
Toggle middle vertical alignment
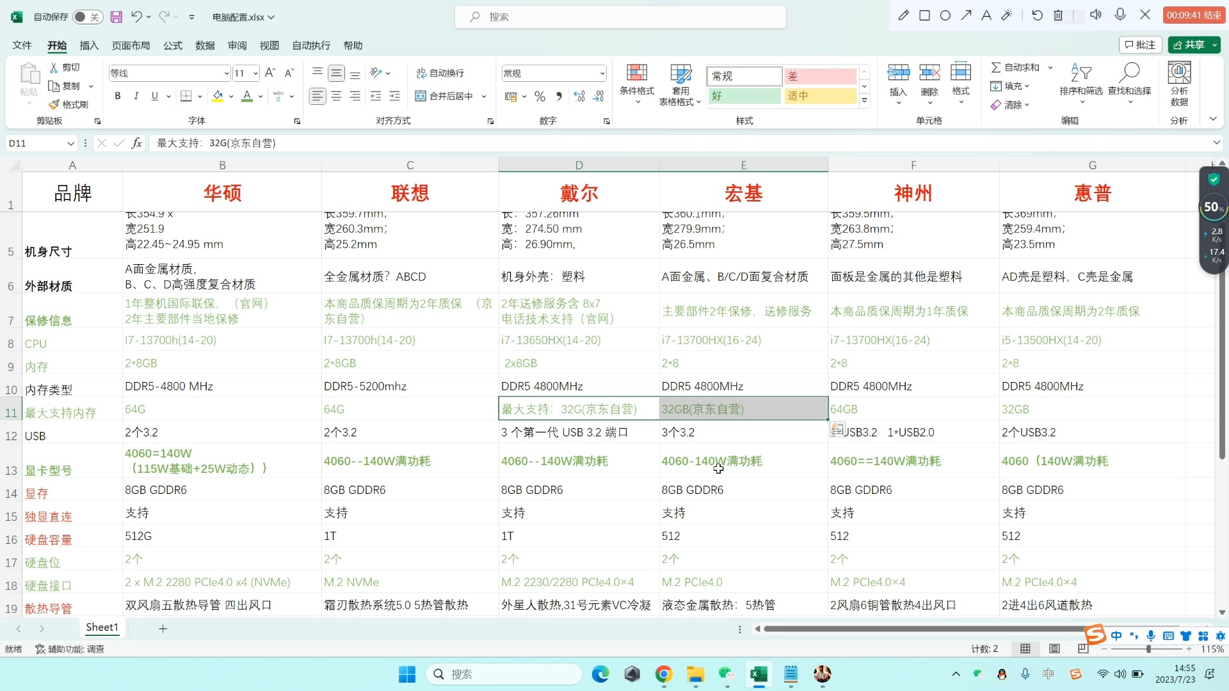click(336, 73)
